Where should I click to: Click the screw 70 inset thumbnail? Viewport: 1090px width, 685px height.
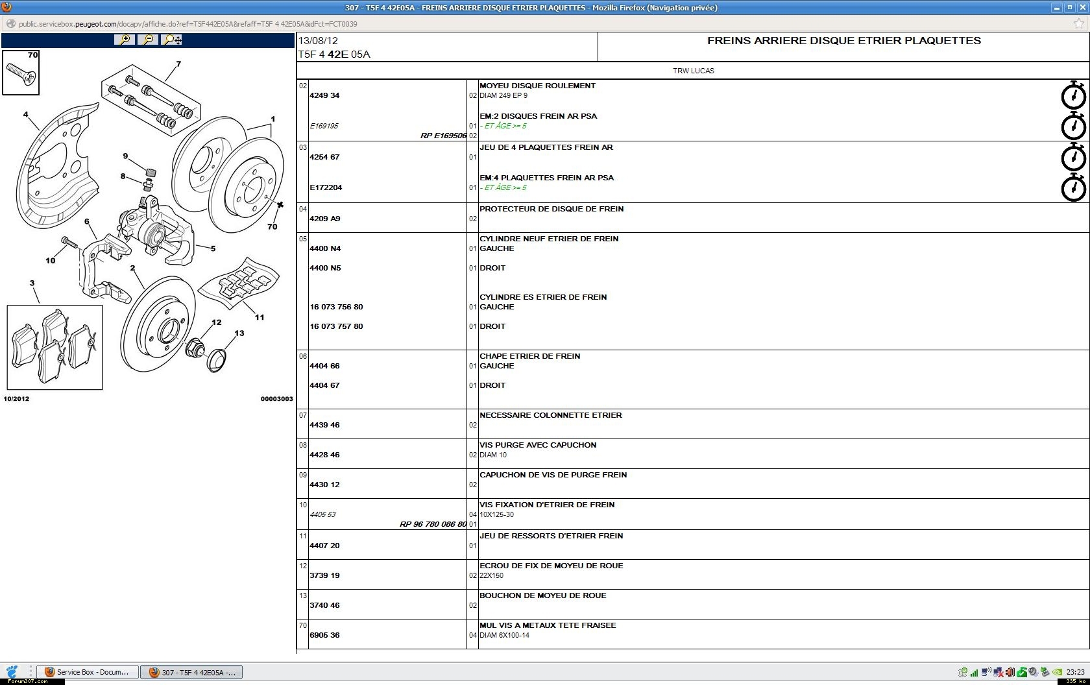(x=21, y=72)
